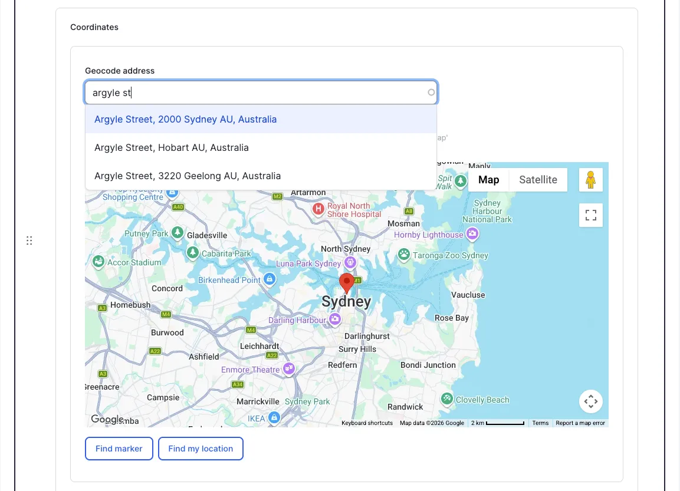Viewport: 680px width, 491px height.
Task: Click the loading spinner in the geocode field
Action: pos(431,93)
